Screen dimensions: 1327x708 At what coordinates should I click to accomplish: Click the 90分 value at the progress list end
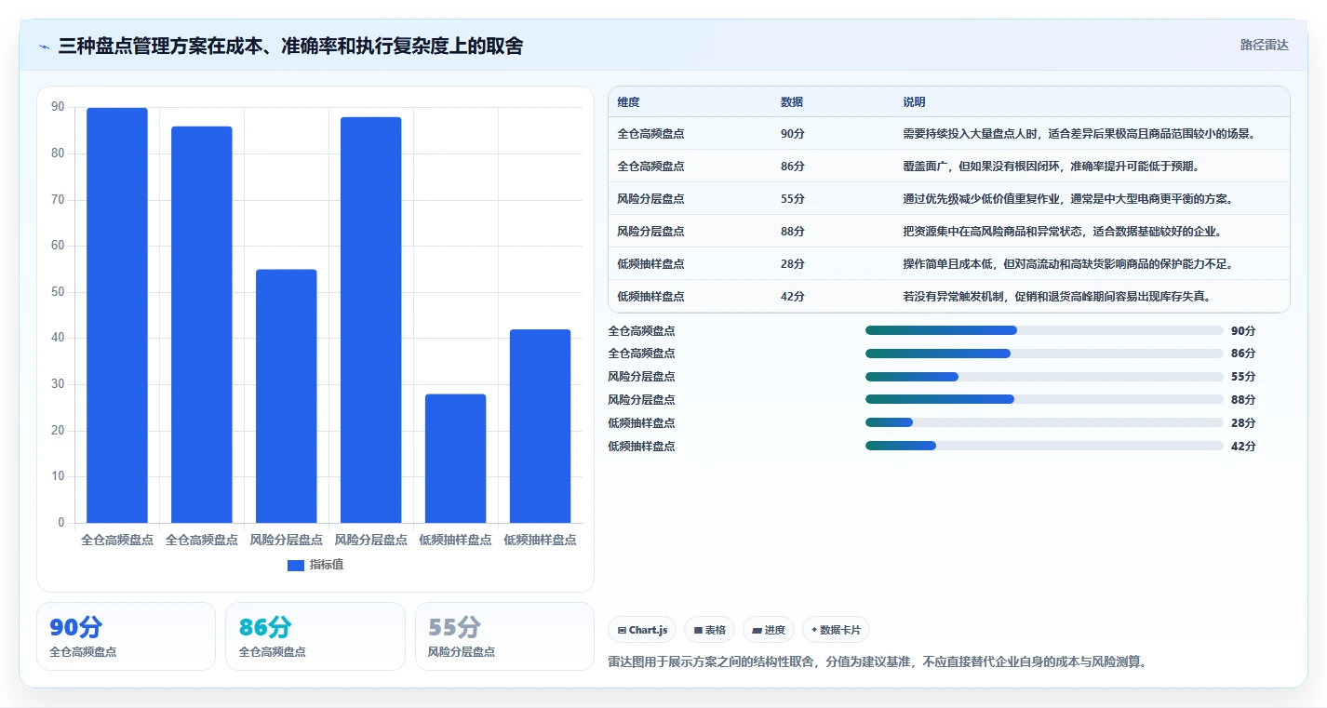[x=1243, y=330]
